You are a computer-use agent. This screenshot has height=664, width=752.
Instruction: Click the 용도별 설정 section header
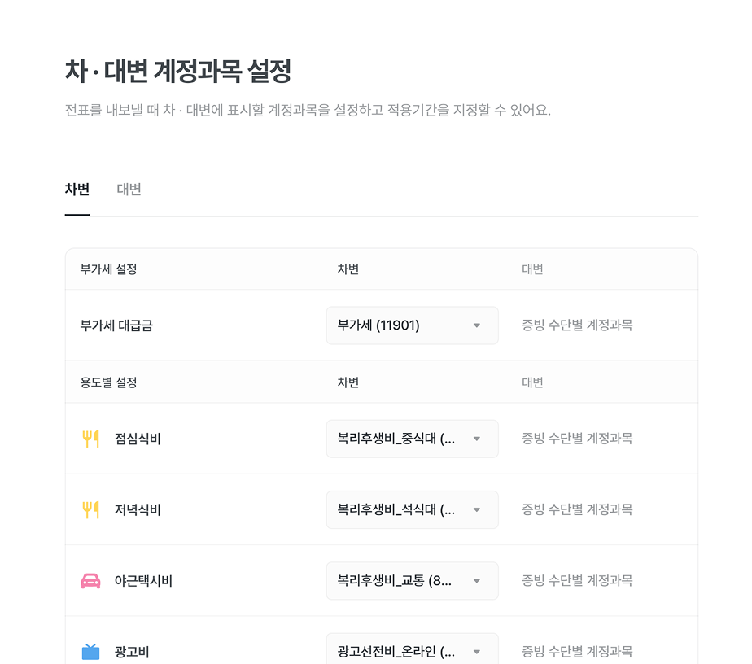click(108, 382)
